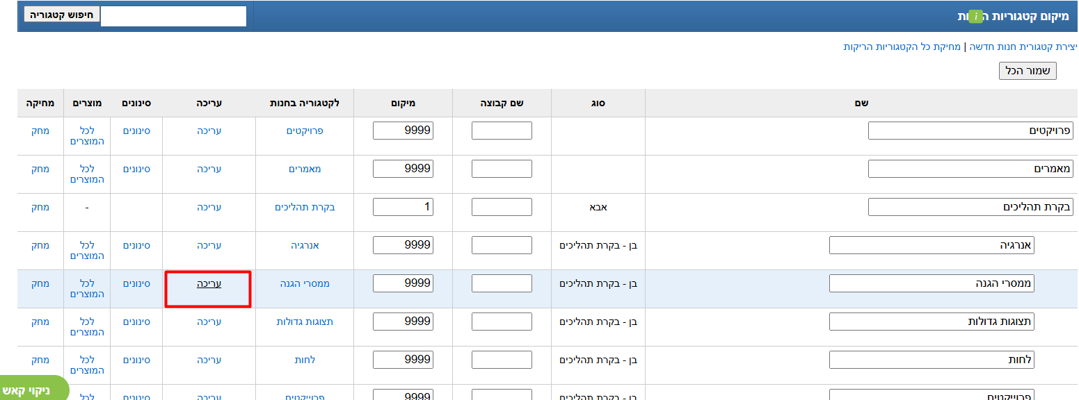This screenshot has width=1079, height=400.
Task: Click מחק delete link for לחות
Action: click(40, 360)
